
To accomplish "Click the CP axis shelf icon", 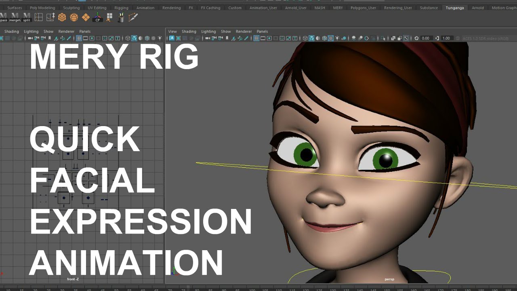I will click(97, 17).
